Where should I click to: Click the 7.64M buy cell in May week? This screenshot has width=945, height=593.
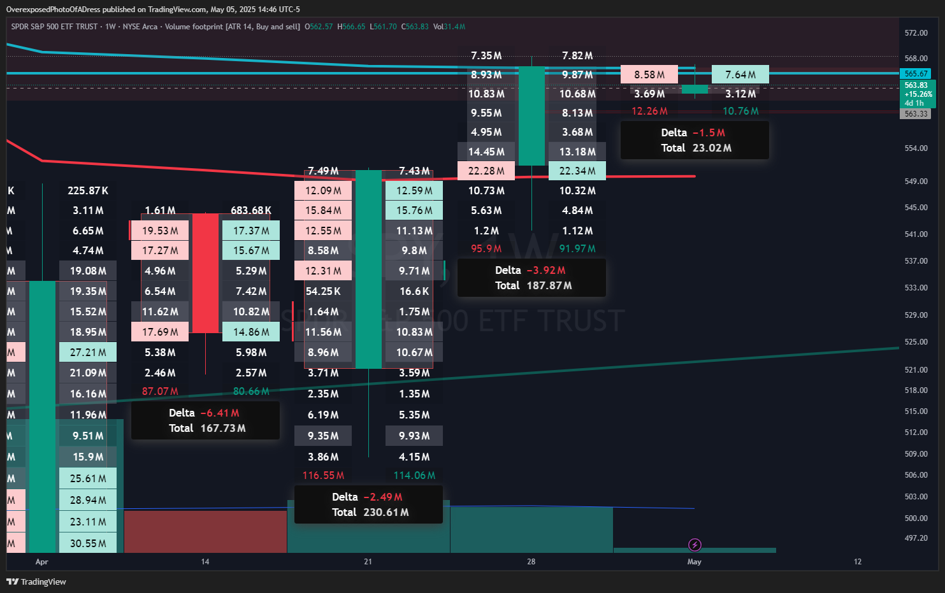[x=740, y=75]
